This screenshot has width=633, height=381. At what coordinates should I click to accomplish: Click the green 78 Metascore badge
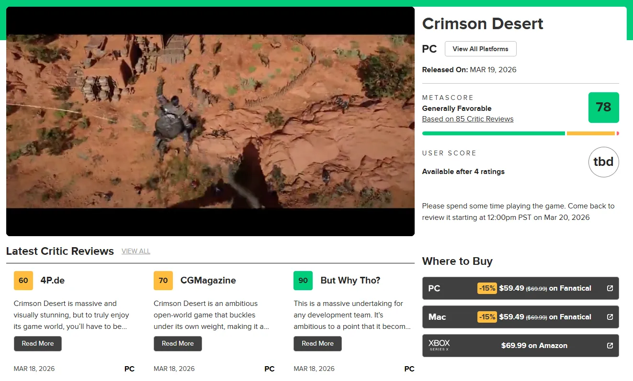click(x=603, y=108)
